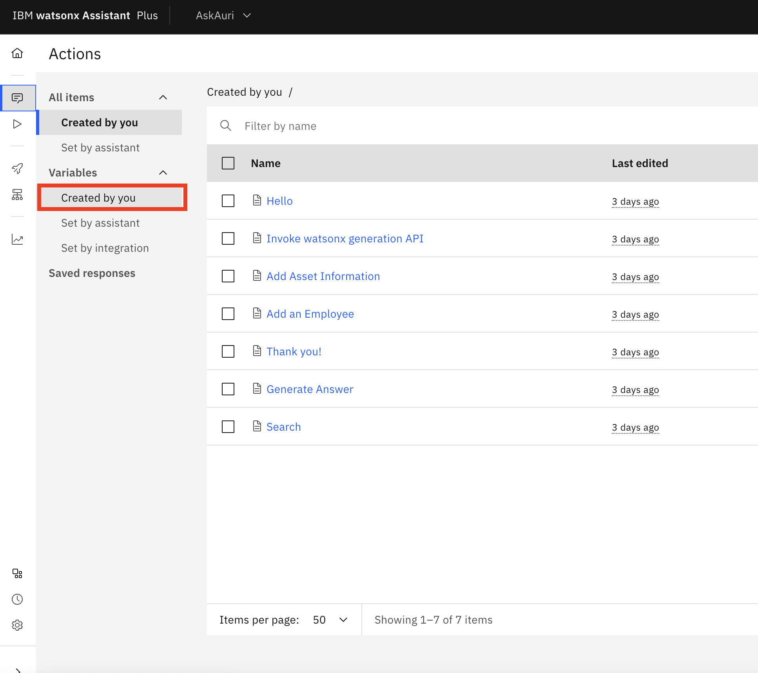Open Saved responses in the left panel

(x=92, y=273)
